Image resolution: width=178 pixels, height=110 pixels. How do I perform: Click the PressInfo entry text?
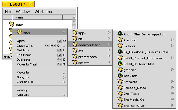coord(130,82)
